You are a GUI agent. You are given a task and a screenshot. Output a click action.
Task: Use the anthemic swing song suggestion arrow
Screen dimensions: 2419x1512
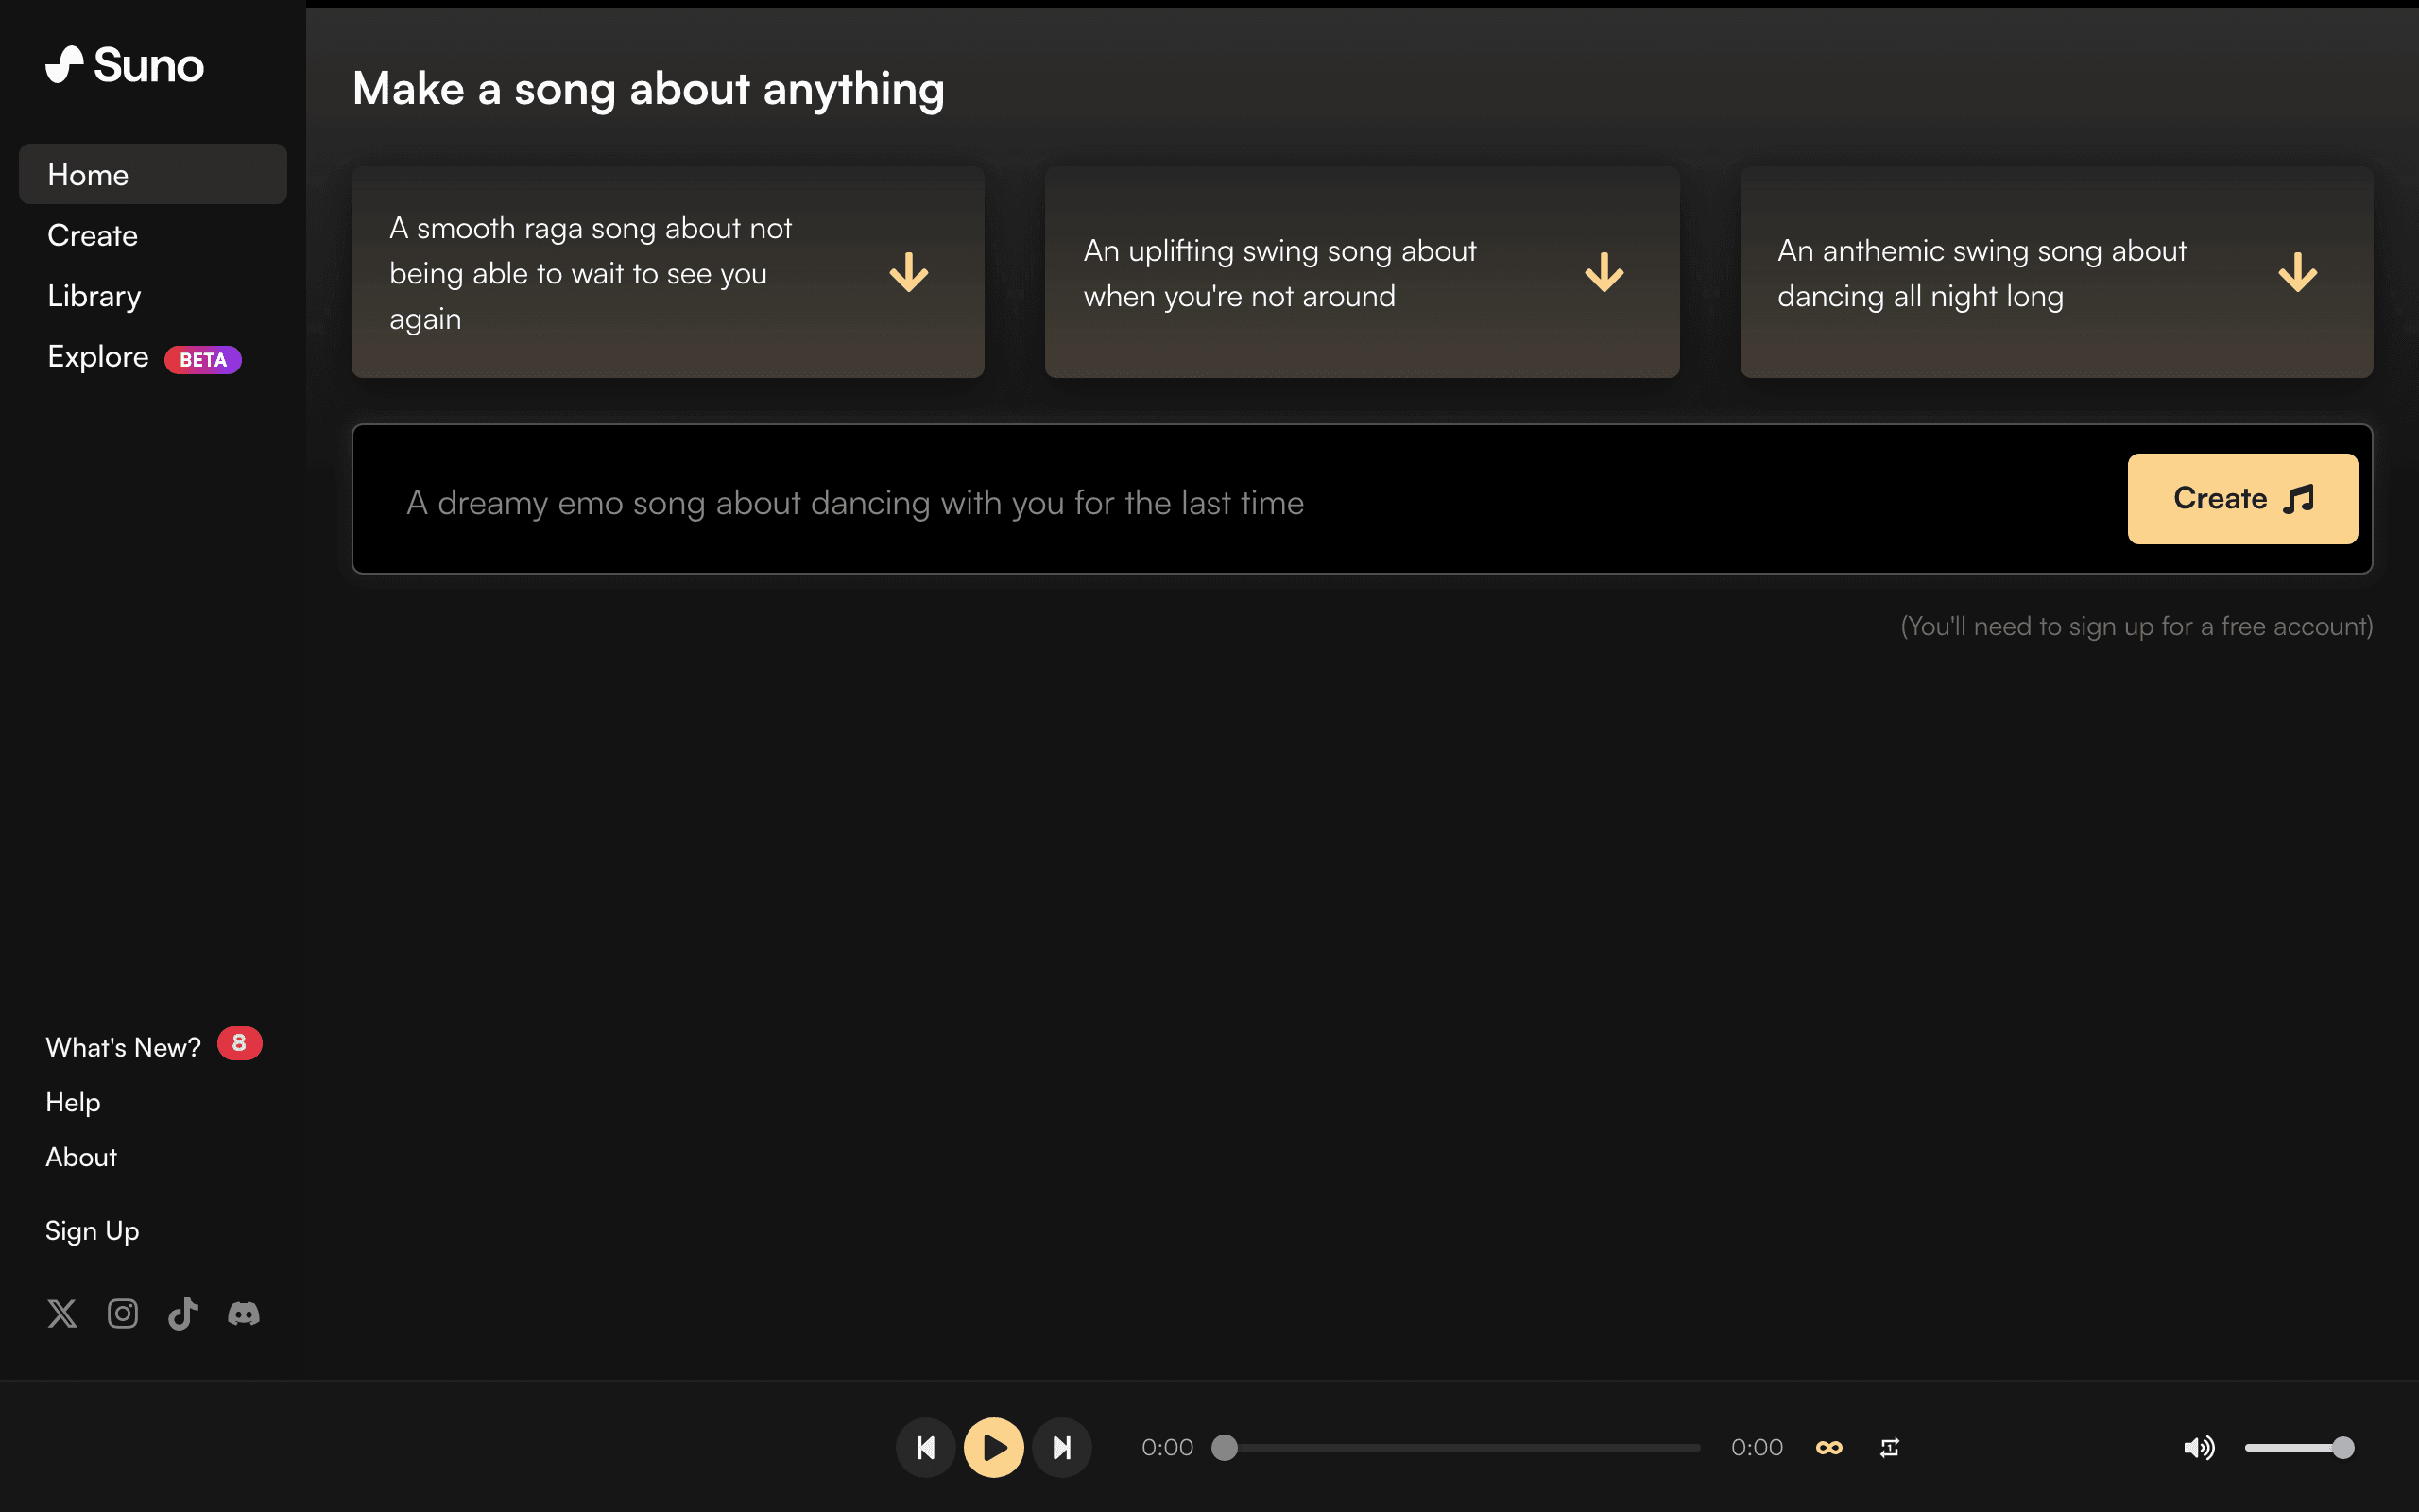click(x=2297, y=272)
